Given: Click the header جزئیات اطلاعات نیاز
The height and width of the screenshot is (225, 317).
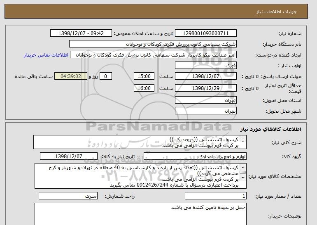Looking at the screenshot, I should 276,12.
